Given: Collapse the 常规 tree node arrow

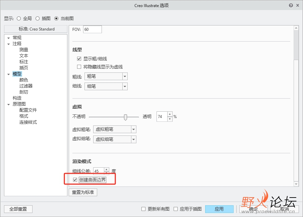Looking at the screenshot, I should 8,38.
